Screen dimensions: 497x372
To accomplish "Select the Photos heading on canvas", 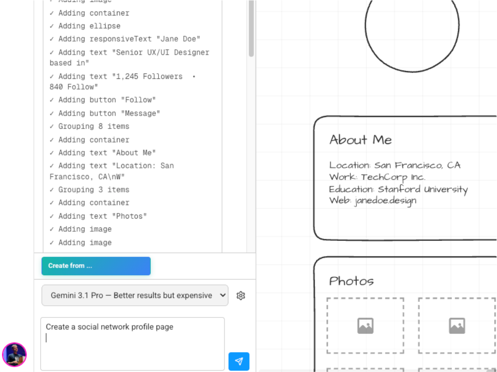I will point(351,281).
